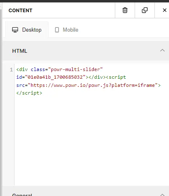169x196 pixels.
Task: Click line number 1 in code gutter
Action: point(11,70)
